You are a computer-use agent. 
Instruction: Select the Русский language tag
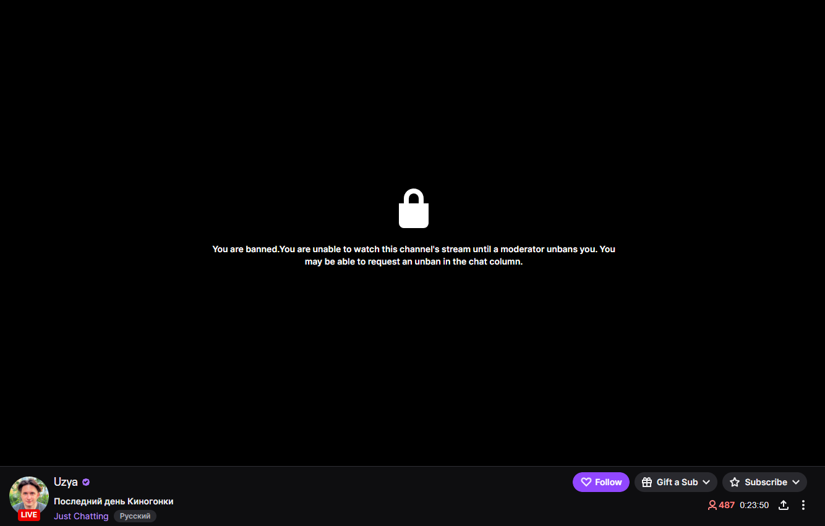coord(135,516)
